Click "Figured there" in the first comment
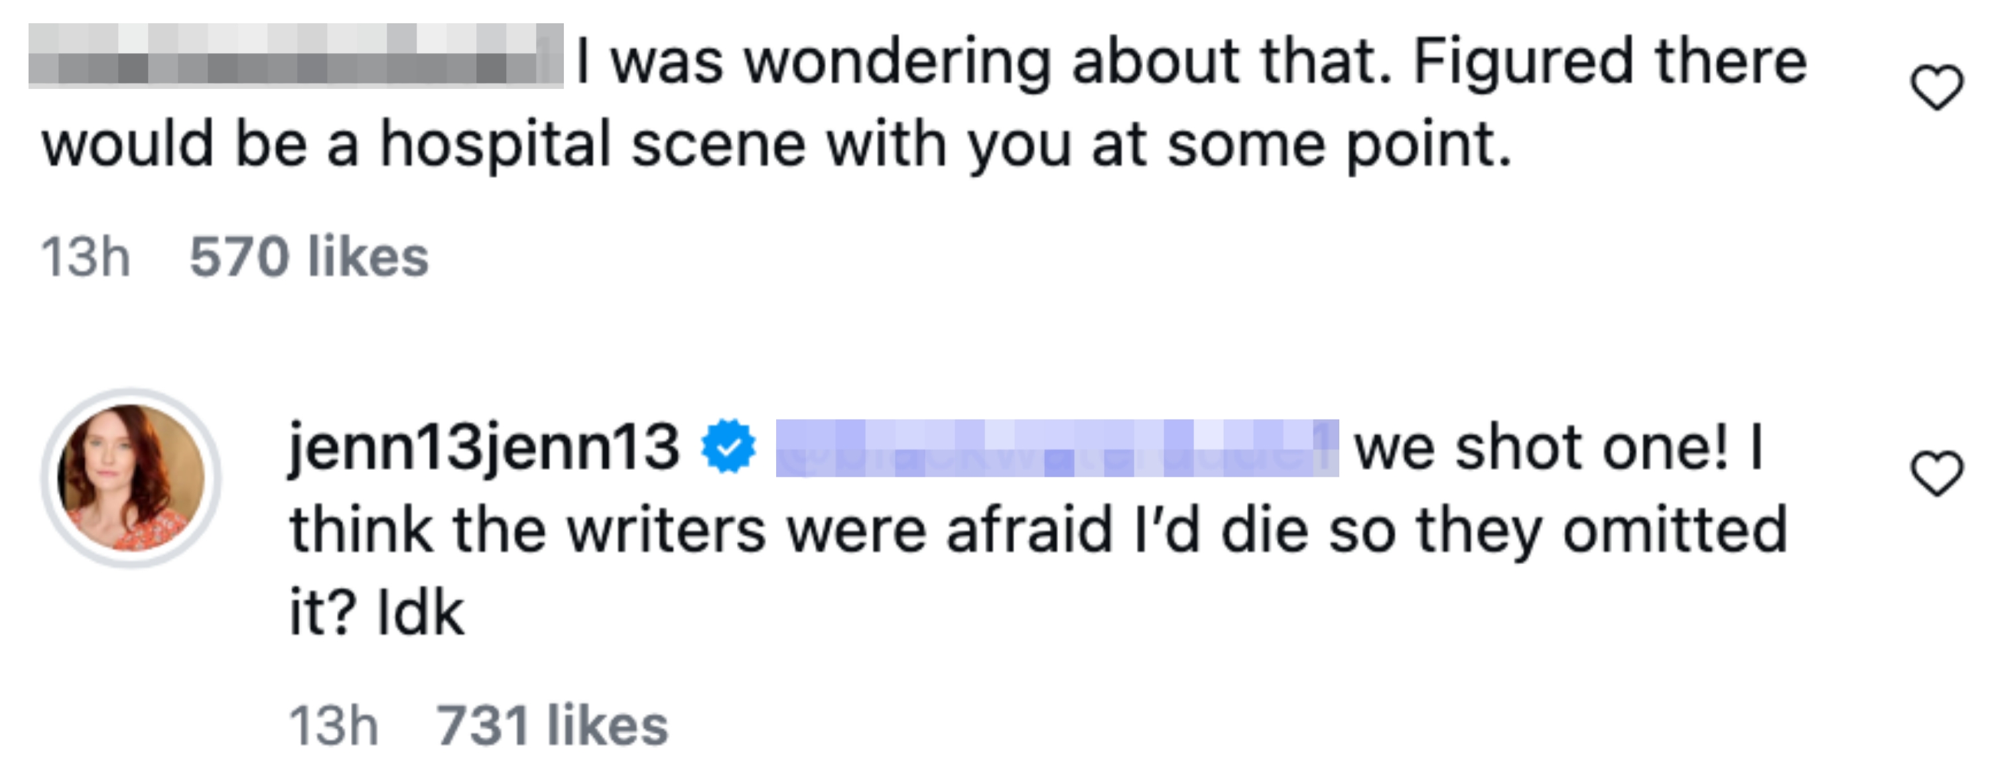Viewport: 1990px width, 771px height. [x=1610, y=62]
